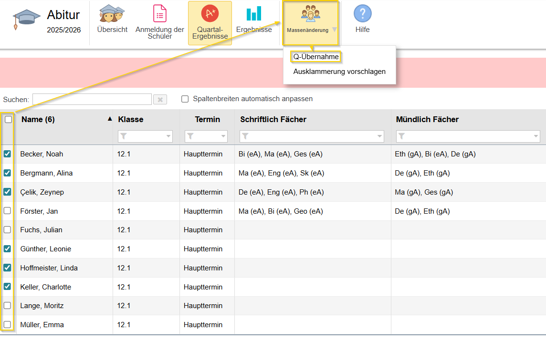Viewport: 546px width, 341px height.
Task: Select the Quartal-Ergebnisse A+ icon
Action: pos(210,14)
